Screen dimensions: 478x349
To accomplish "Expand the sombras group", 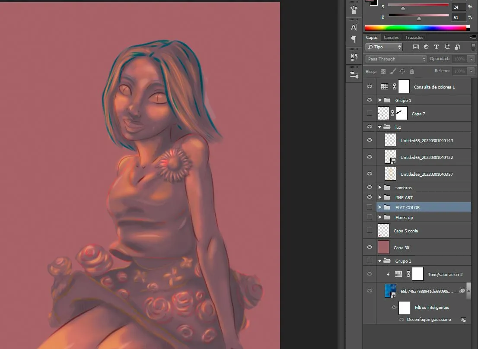I will (x=380, y=187).
